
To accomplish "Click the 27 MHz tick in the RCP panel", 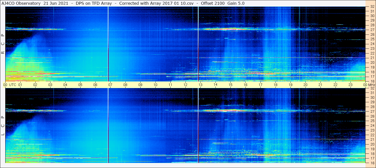I will 372,30.
